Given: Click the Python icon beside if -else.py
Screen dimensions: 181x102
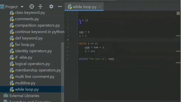Looking at the screenshot, I should [12, 58].
